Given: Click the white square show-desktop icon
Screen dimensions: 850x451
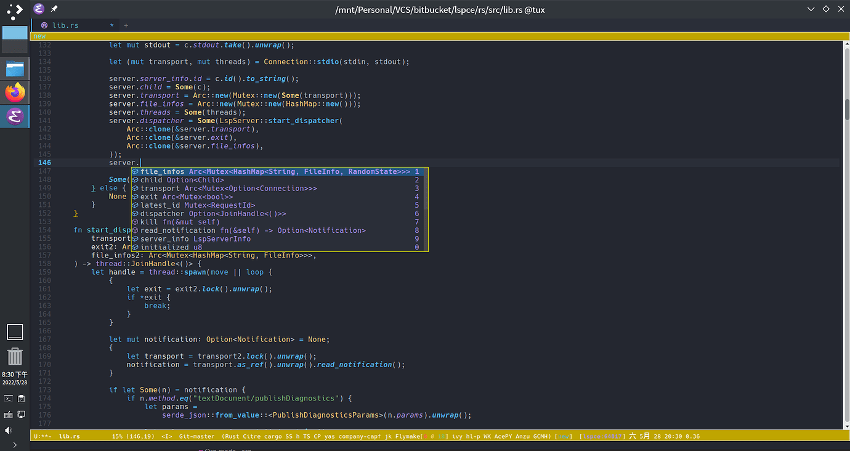Looking at the screenshot, I should tap(15, 333).
